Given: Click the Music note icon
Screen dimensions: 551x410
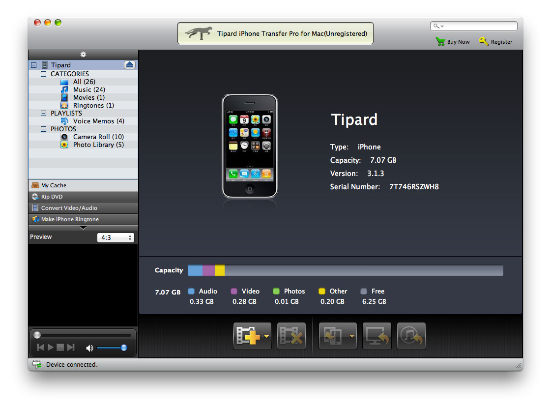Looking at the screenshot, I should (x=64, y=89).
